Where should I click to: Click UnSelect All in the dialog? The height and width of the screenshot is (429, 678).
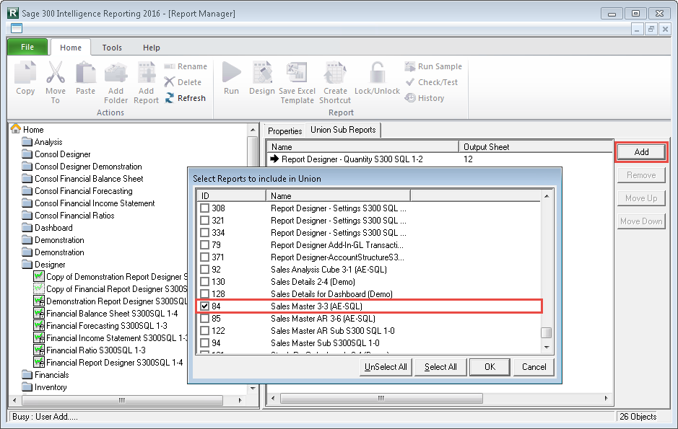coord(386,367)
